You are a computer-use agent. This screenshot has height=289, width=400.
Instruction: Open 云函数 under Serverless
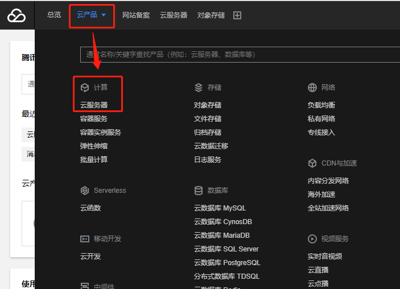(x=90, y=208)
